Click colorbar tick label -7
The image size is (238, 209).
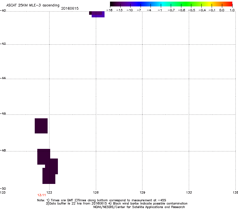139,10
